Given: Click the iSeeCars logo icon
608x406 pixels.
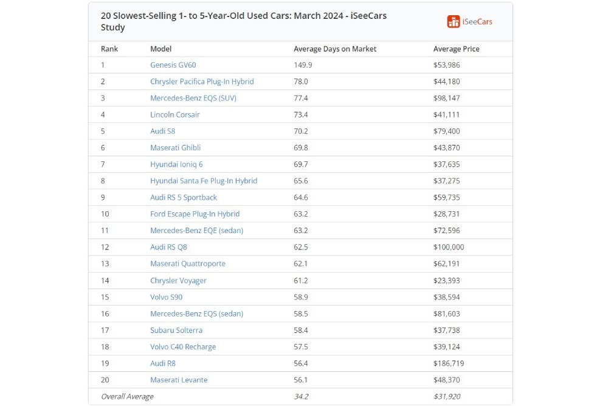Looking at the screenshot, I should click(x=454, y=21).
